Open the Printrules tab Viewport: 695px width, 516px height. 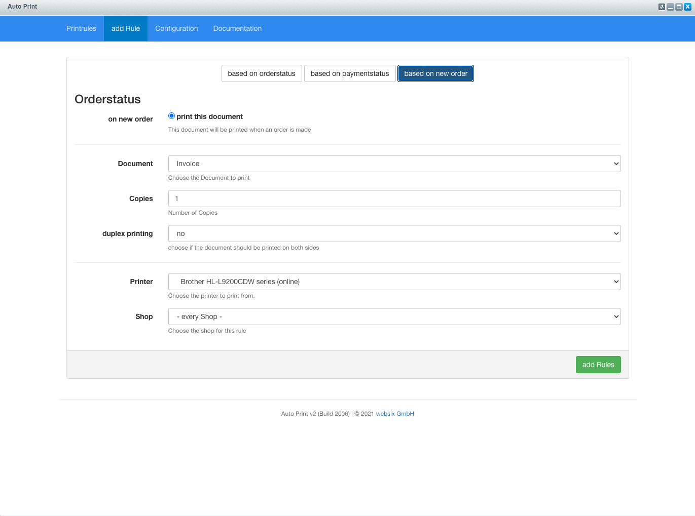[81, 28]
